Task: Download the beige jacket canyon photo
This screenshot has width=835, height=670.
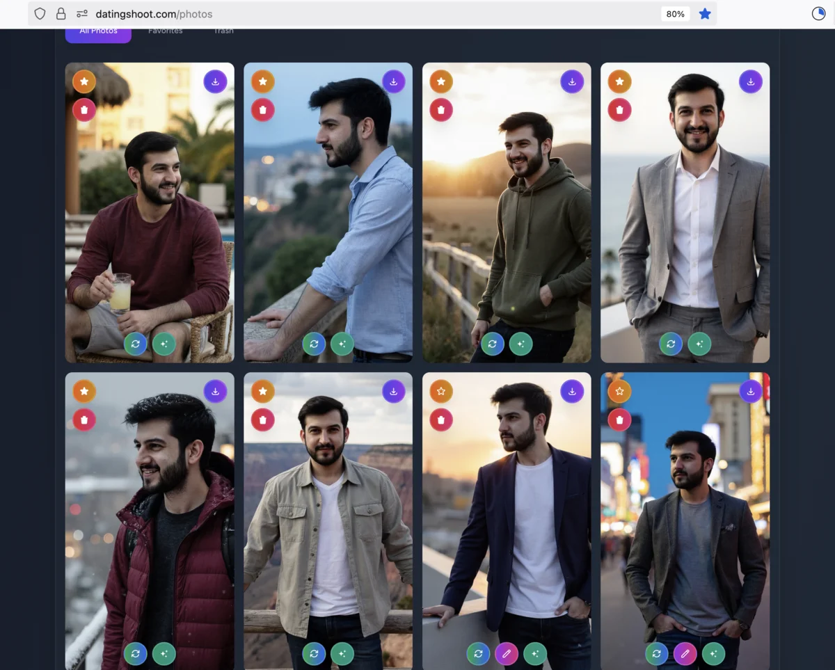Action: coord(393,391)
